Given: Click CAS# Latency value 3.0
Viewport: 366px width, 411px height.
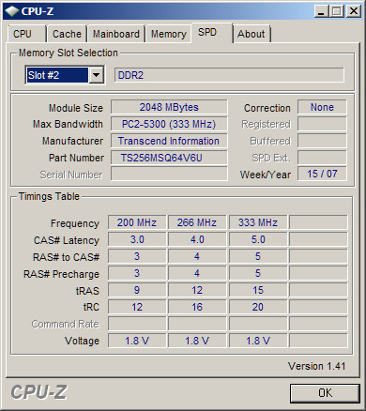Looking at the screenshot, I should coord(137,239).
